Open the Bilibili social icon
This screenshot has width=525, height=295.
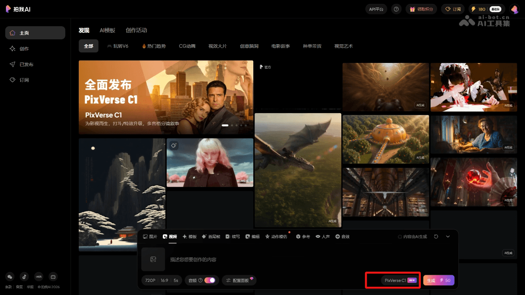53,277
